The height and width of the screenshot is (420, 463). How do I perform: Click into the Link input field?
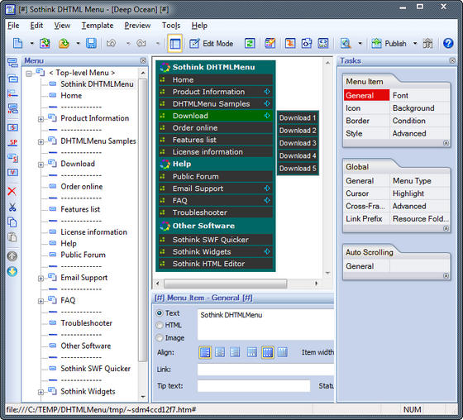click(265, 370)
